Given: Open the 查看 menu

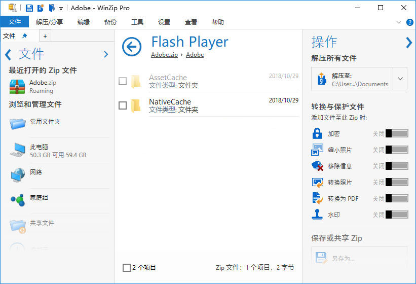Looking at the screenshot, I should pos(191,22).
